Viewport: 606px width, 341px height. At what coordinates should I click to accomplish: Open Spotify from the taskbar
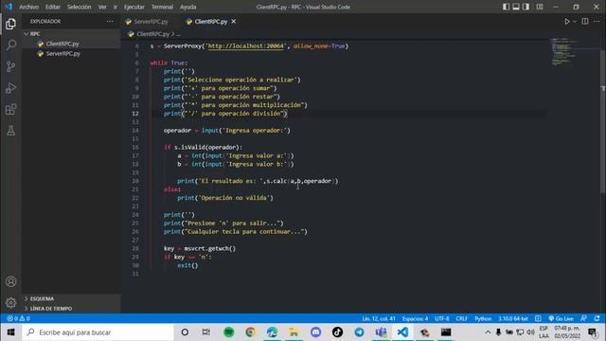coord(229,332)
